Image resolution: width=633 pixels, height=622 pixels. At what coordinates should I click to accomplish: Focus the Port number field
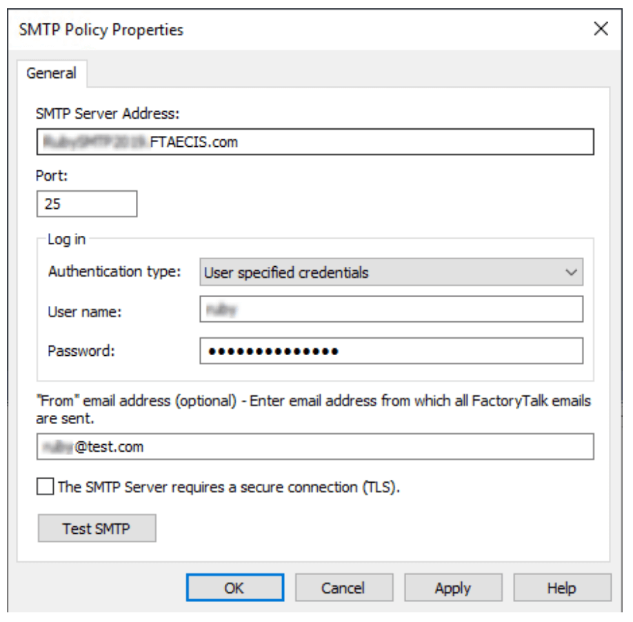point(87,204)
